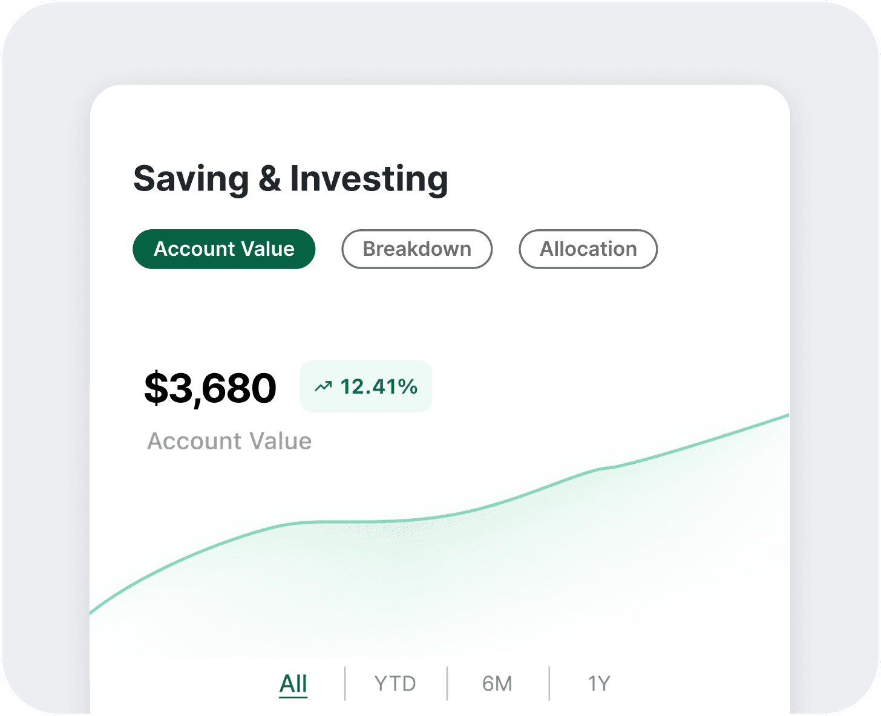This screenshot has width=881, height=716.
Task: Choose the 6M time range
Action: [x=497, y=683]
